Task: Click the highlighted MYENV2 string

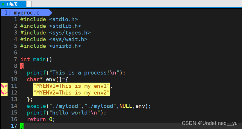Action: point(71,93)
